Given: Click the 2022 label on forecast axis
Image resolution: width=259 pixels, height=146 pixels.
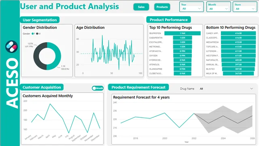Looking at the screenshot, I should (x=194, y=138).
